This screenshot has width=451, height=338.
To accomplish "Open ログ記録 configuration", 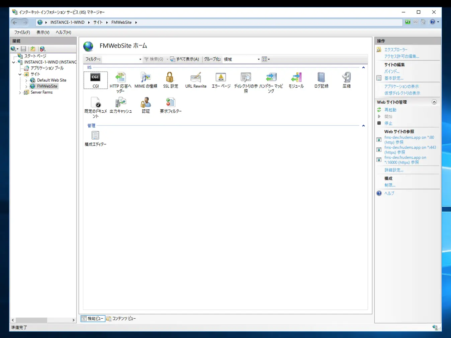I will tap(321, 80).
